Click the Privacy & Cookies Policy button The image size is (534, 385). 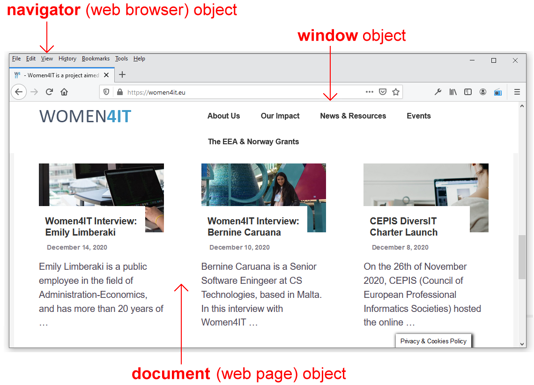(x=433, y=341)
